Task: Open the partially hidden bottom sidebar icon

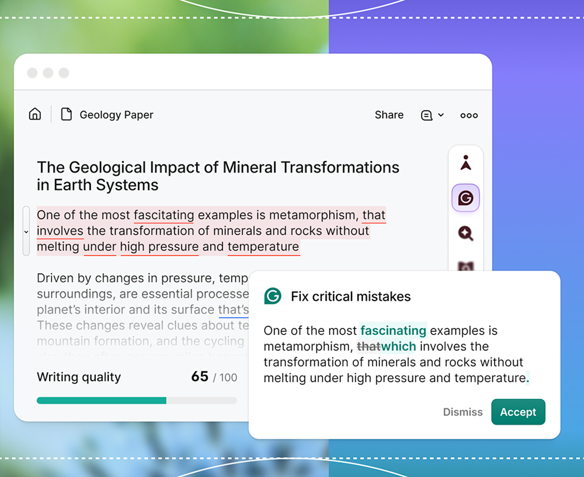Action: tap(466, 266)
